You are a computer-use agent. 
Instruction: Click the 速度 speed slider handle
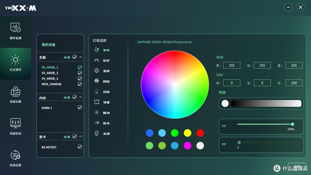[239, 142]
